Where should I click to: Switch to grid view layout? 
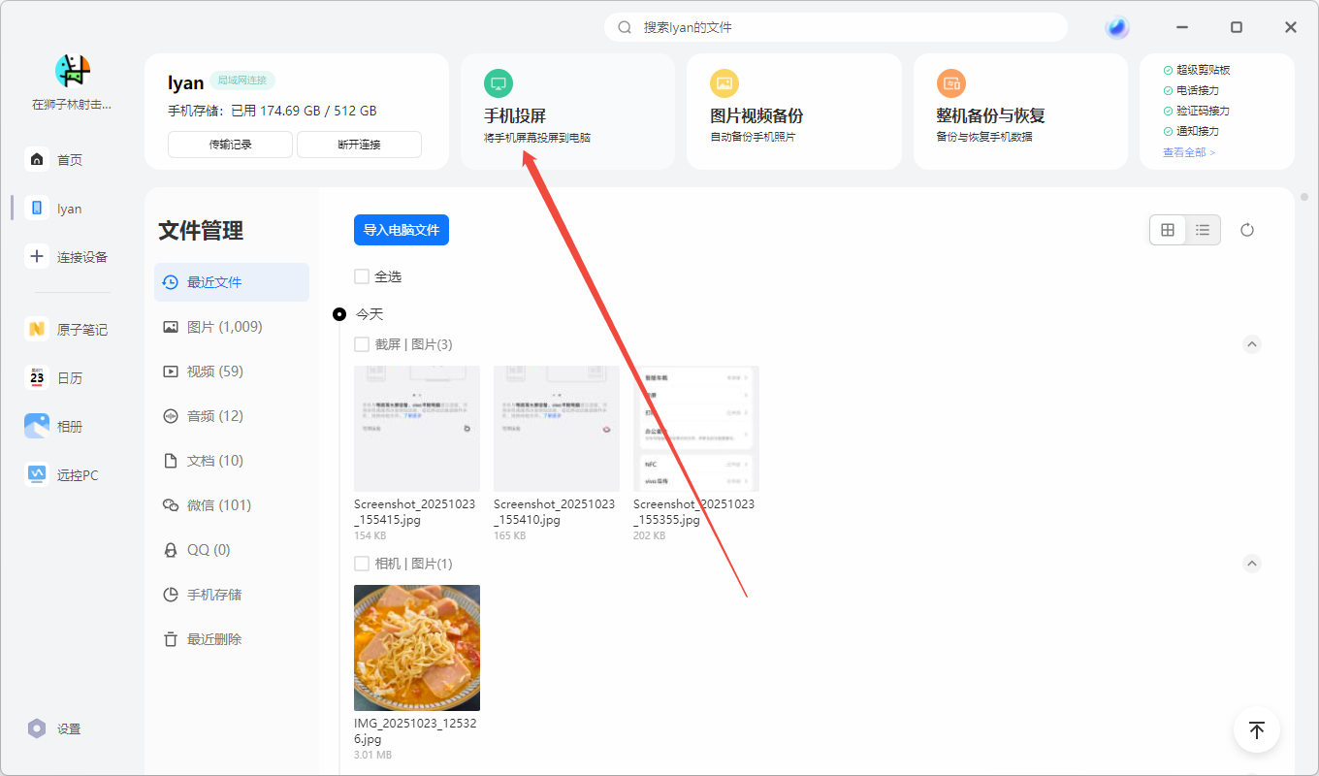1168,230
